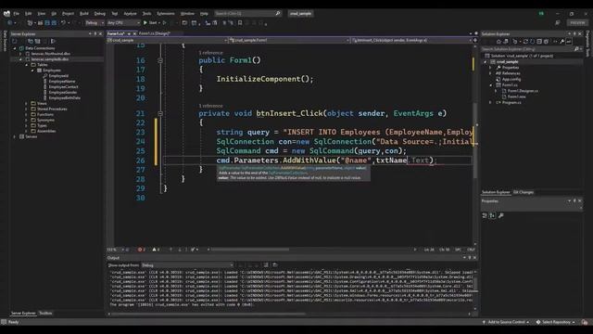Click Preview Selected Items icon in Solution Explorer
This screenshot has height=334, width=593.
click(569, 41)
